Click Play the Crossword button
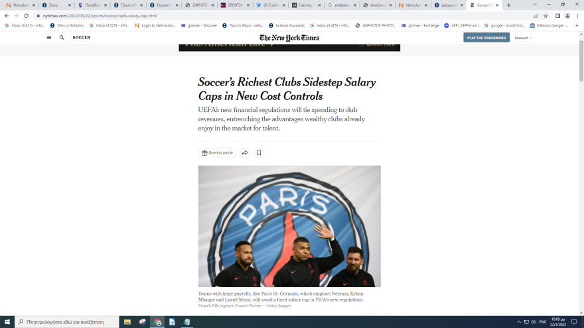 pos(486,38)
